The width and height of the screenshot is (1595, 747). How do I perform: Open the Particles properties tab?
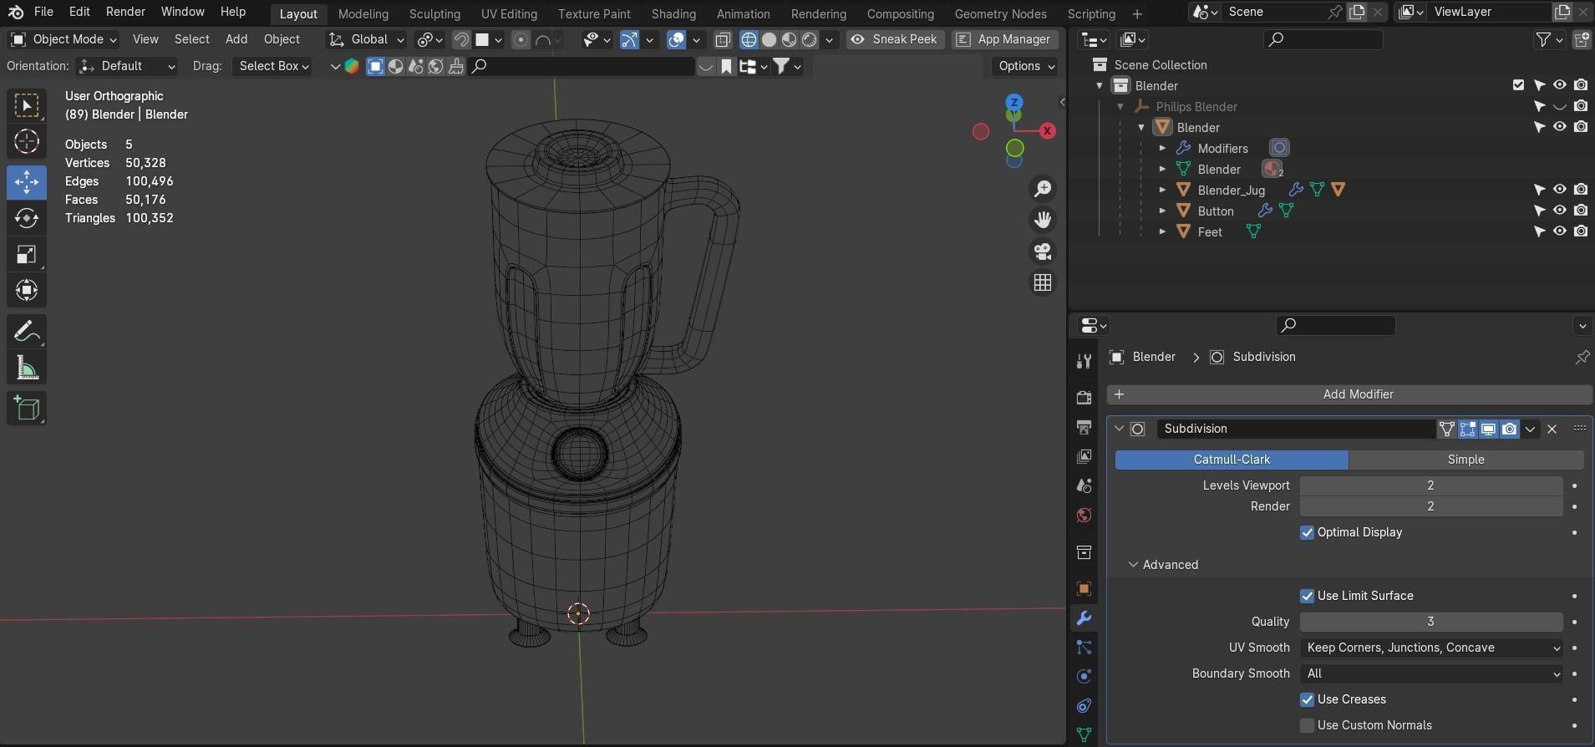[x=1084, y=648]
